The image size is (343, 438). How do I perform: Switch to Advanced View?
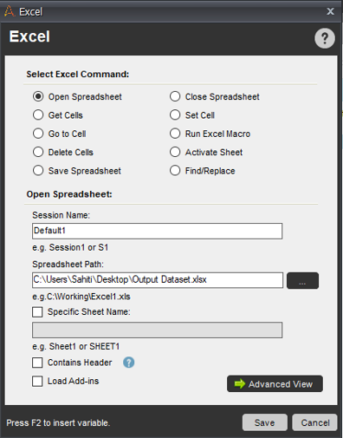275,383
